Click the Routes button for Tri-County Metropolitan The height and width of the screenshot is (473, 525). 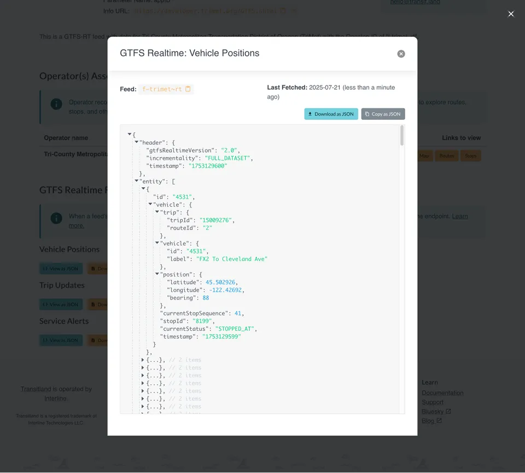click(446, 155)
